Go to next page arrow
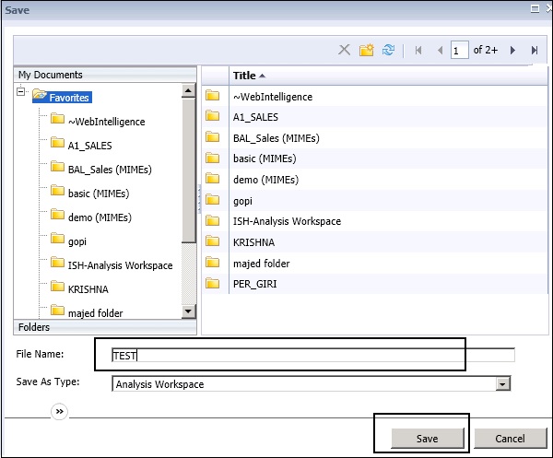553x458 pixels. pos(512,50)
